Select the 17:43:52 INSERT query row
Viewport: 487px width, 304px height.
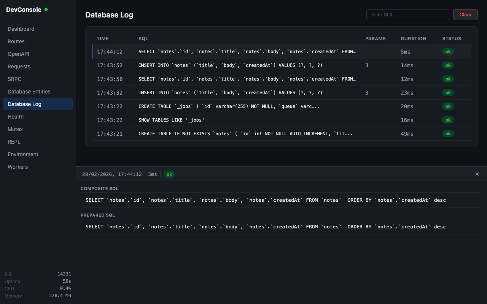click(x=282, y=65)
